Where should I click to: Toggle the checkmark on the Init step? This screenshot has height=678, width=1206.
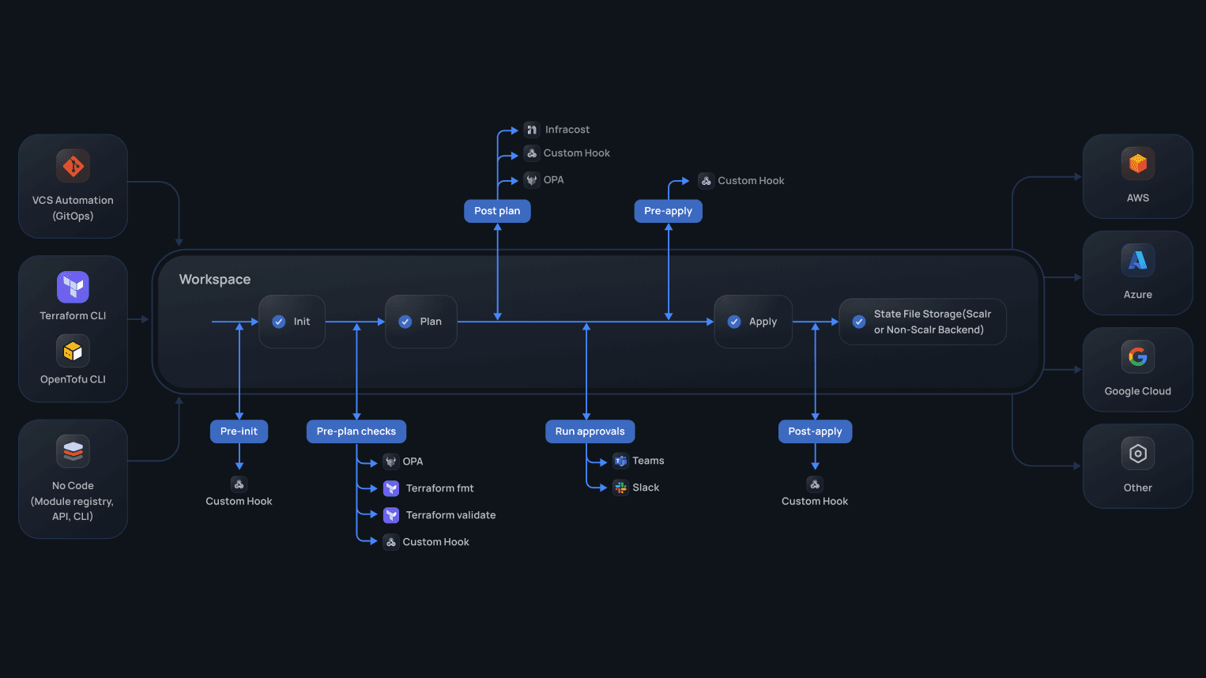tap(278, 322)
